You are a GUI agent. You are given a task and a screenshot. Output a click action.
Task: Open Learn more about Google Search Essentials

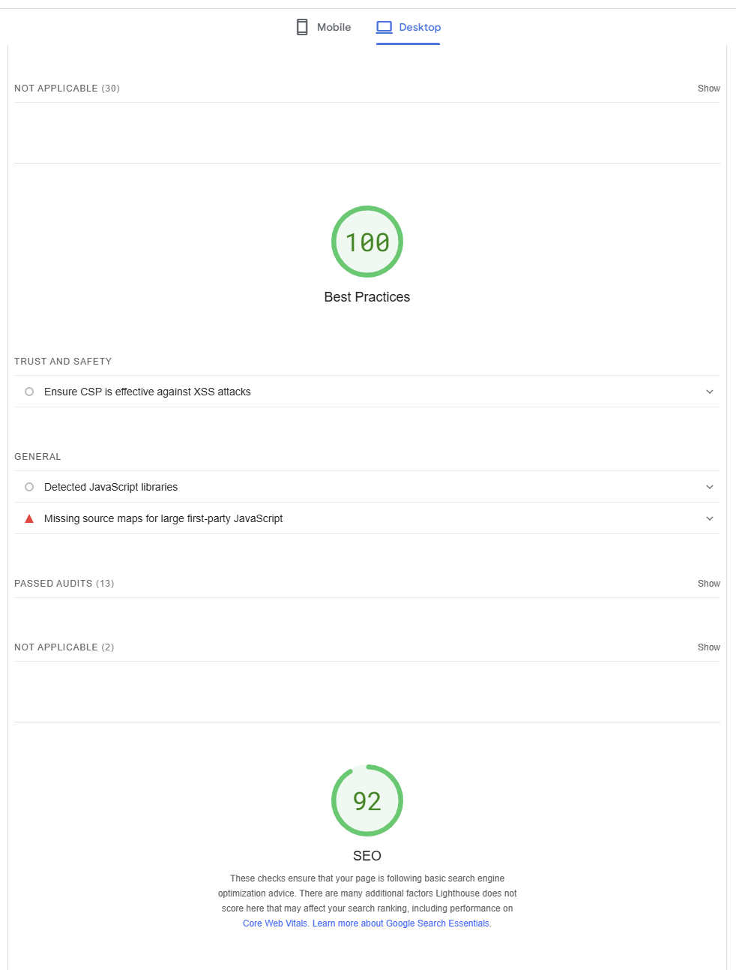402,923
